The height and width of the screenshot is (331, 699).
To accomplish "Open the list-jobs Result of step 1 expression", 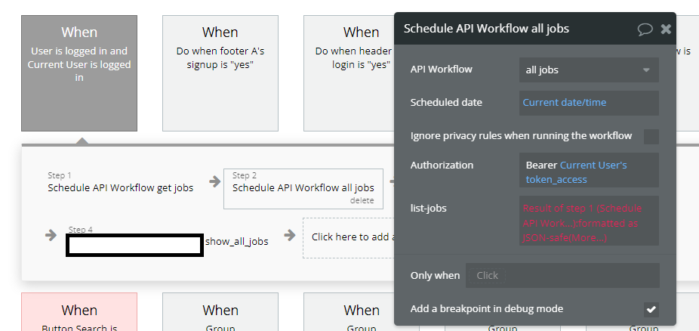I will click(588, 222).
